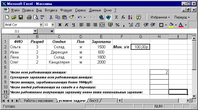Align text right
Screen dimensions: 198x110
(95, 25)
